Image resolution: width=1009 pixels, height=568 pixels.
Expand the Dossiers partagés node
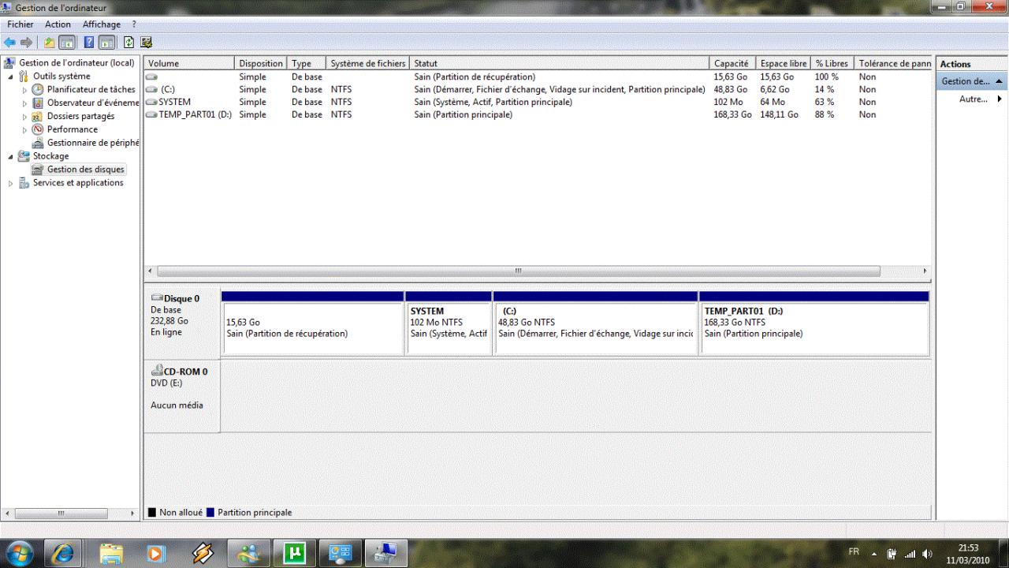[24, 117]
